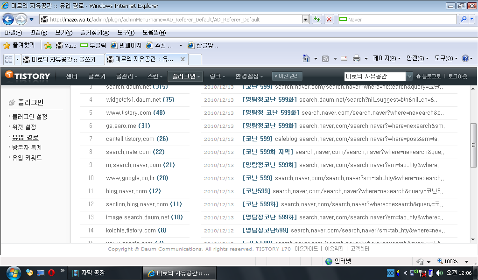Click the IE back arrow button
Viewport: 478px width, 280px height.
click(8, 20)
